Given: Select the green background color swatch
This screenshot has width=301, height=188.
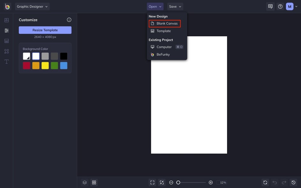Looking at the screenshot, I should [x=55, y=66].
